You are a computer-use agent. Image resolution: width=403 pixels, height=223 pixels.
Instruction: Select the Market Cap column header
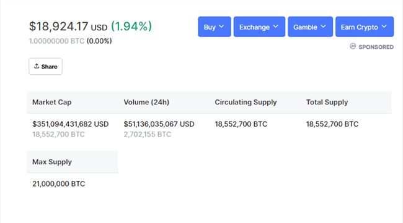click(x=52, y=102)
